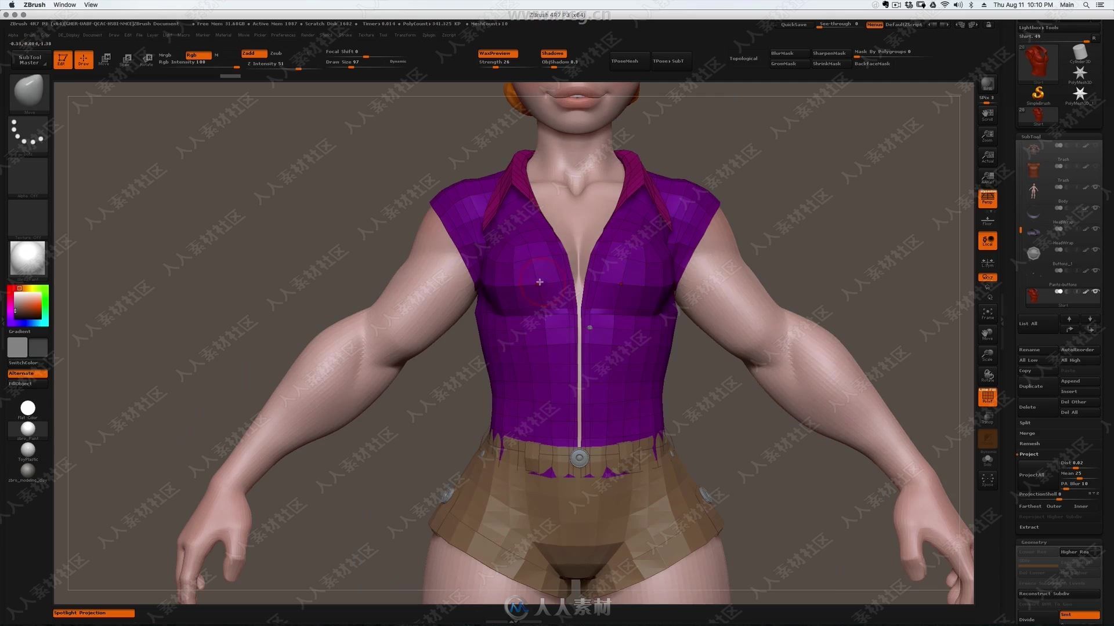
Task: Select the PolyMesh3D star tool
Action: click(1080, 74)
